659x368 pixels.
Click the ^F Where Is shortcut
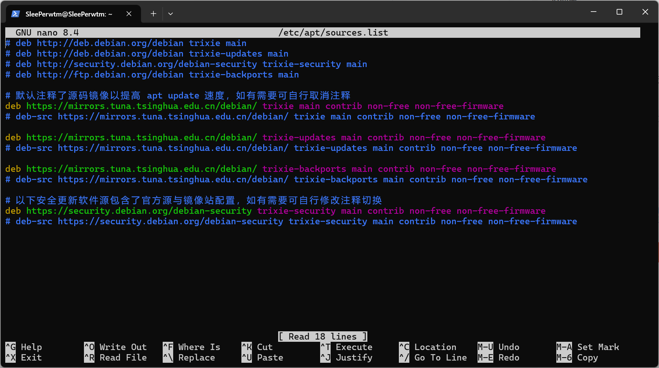coord(192,347)
